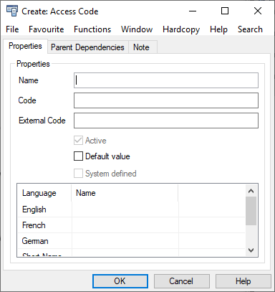Close the Create: Access Code window

(258, 11)
